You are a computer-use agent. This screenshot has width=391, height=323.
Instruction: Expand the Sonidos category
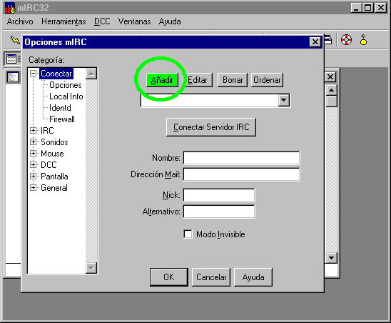click(33, 142)
